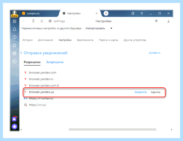
Task: Click the Добавить link
Action: pyautogui.click(x=155, y=53)
